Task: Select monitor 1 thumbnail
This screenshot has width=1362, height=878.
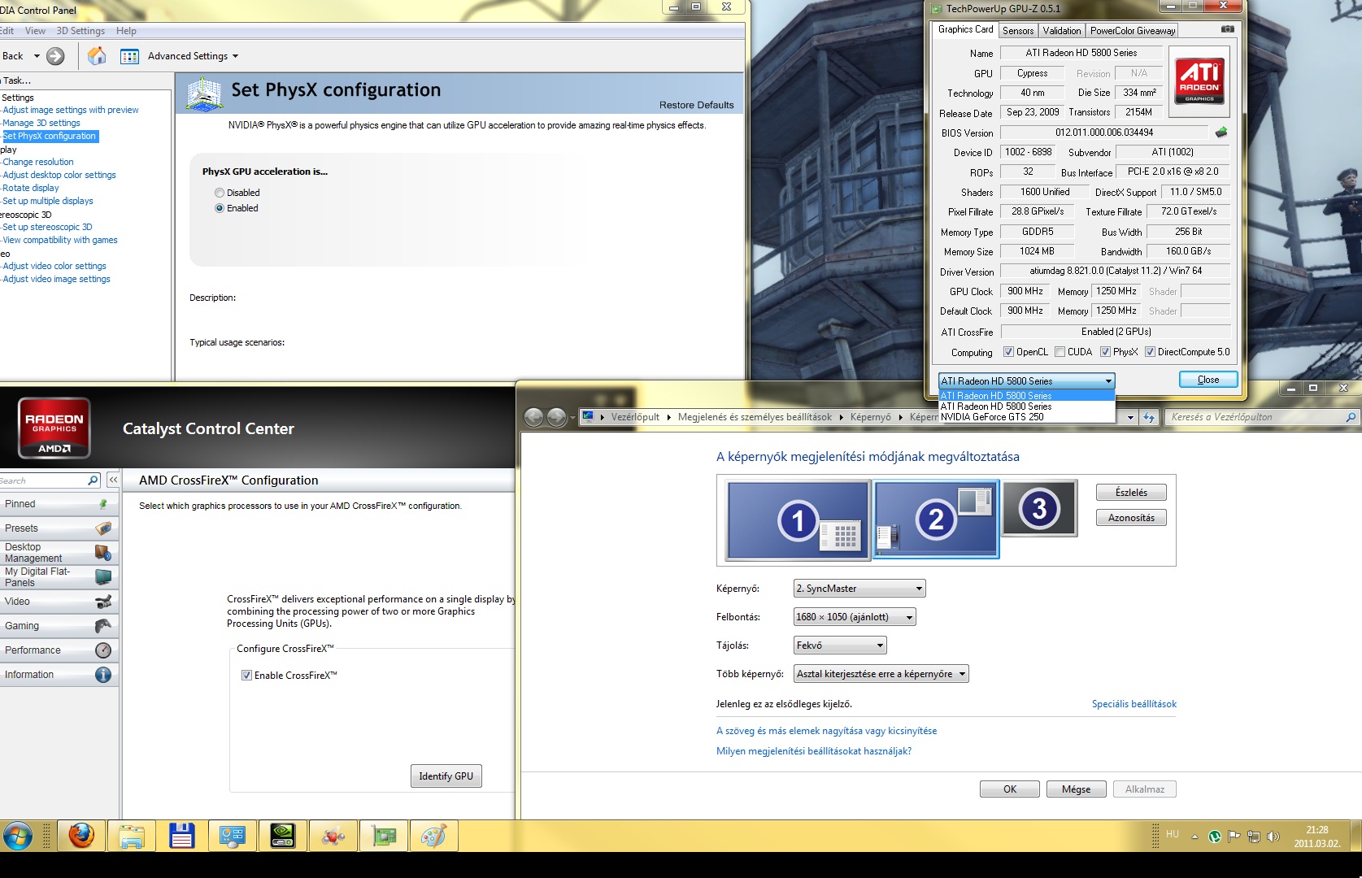Action: (x=798, y=521)
